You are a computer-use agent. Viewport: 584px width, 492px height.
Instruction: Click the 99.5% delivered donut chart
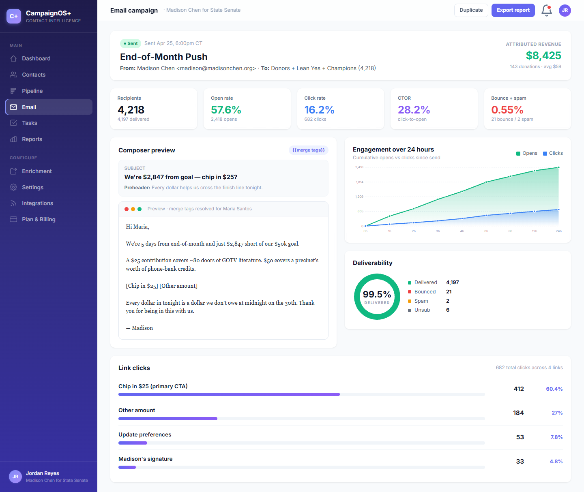(377, 297)
